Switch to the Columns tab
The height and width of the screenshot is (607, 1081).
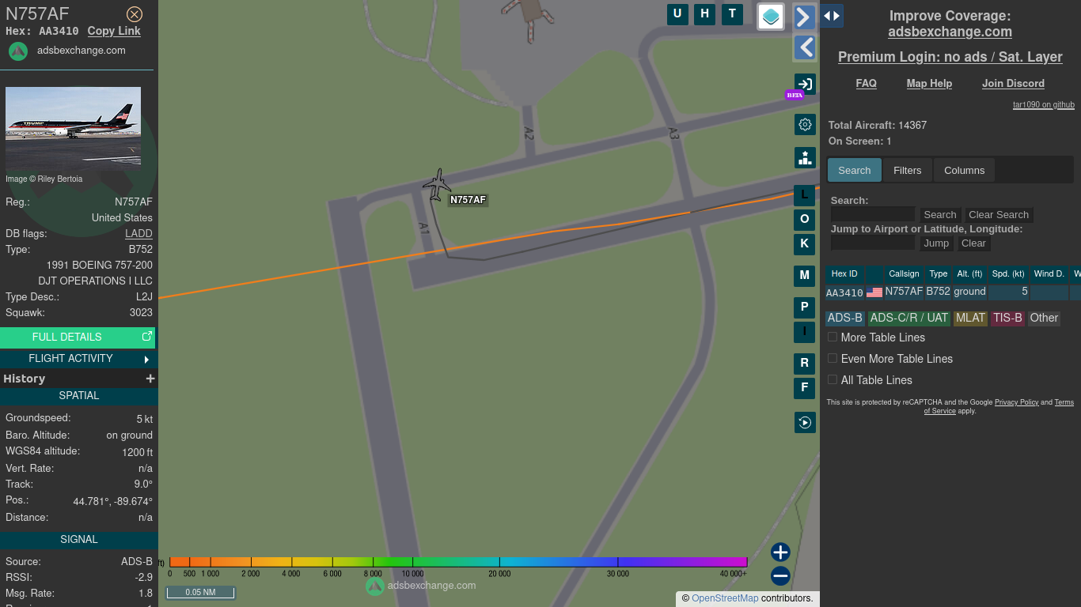click(x=964, y=170)
